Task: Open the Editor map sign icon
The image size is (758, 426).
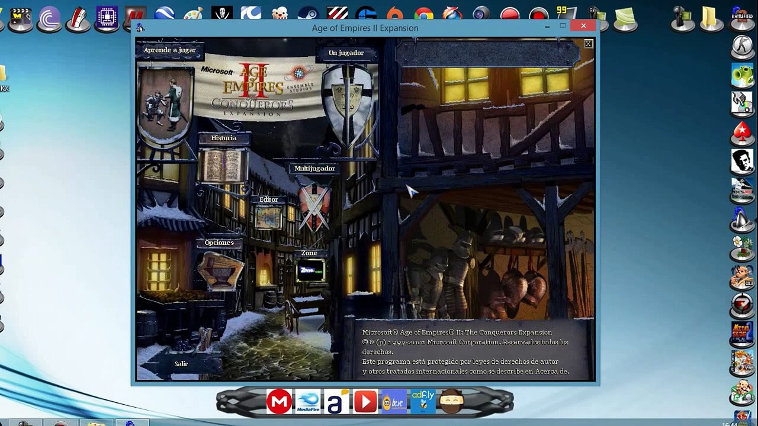Action: (268, 217)
